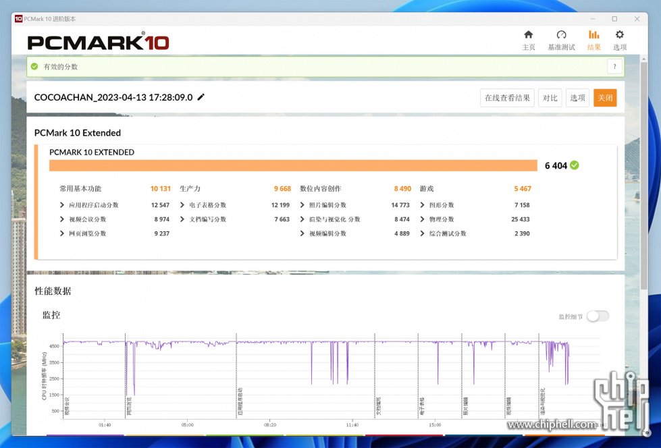Click the orange PCMark 10 Extended score bar
661x448 pixels.
click(293, 165)
